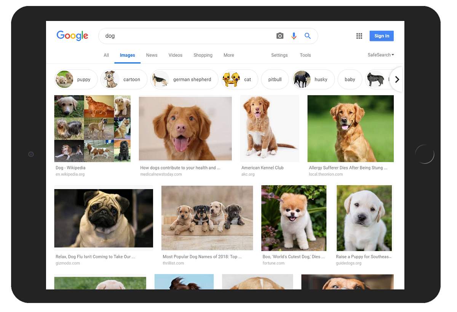Click the "American Kennel Club" caption
Image resolution: width=457 pixels, height=312 pixels.
262,168
